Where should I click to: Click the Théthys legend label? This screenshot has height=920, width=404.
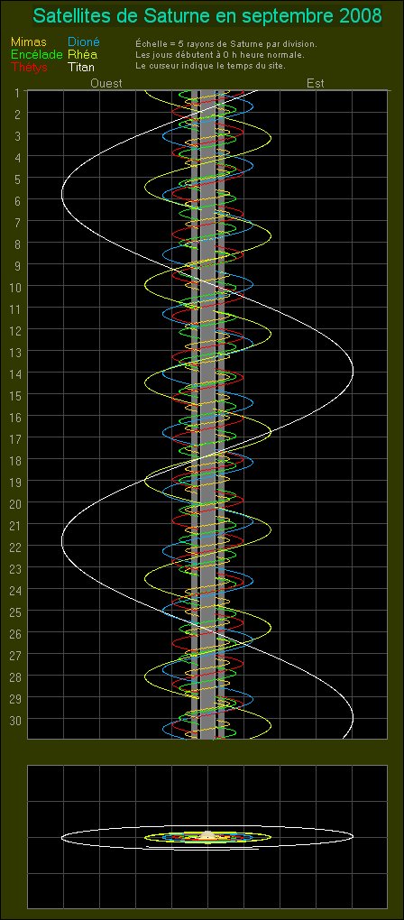29,67
